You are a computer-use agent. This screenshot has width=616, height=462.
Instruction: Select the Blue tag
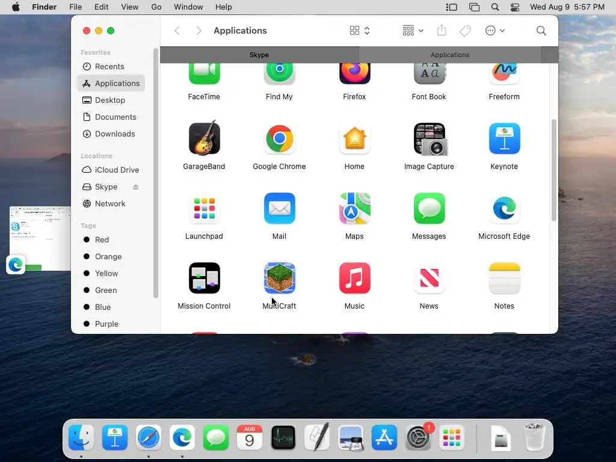click(x=111, y=307)
